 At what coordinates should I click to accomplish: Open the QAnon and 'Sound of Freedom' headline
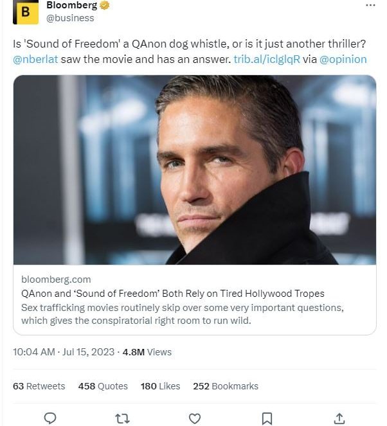172,294
